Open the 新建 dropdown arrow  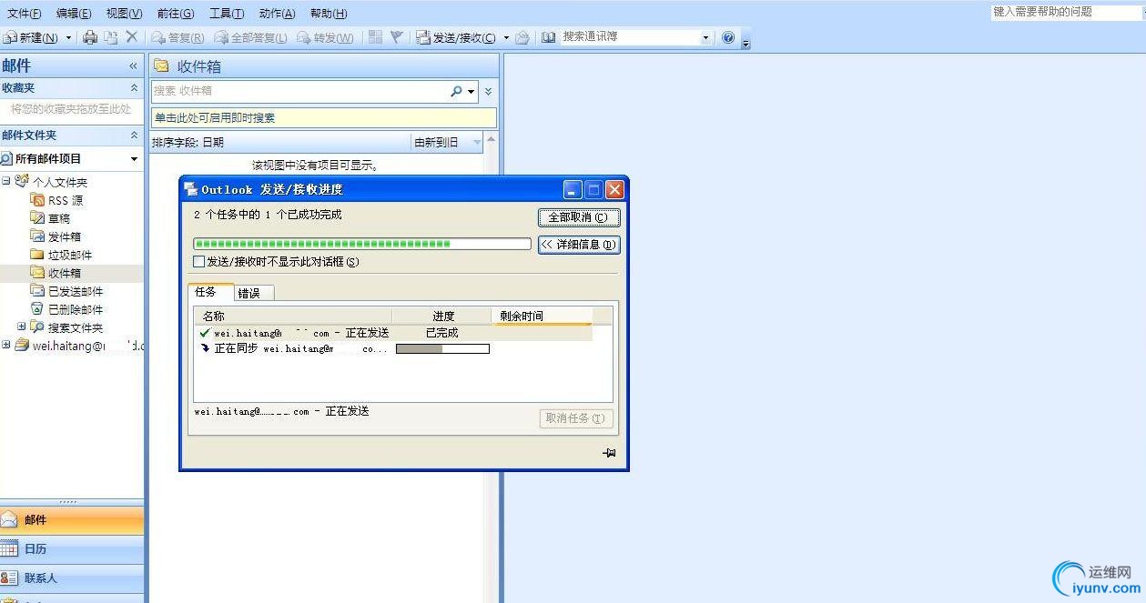tap(68, 37)
